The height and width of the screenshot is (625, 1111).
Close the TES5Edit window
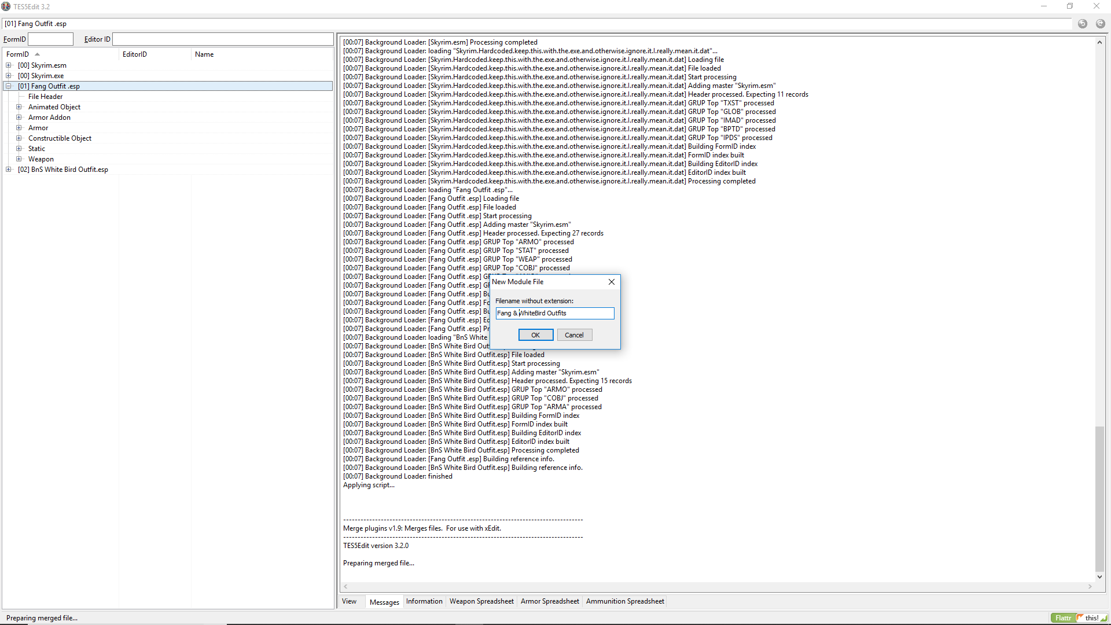tap(1097, 6)
